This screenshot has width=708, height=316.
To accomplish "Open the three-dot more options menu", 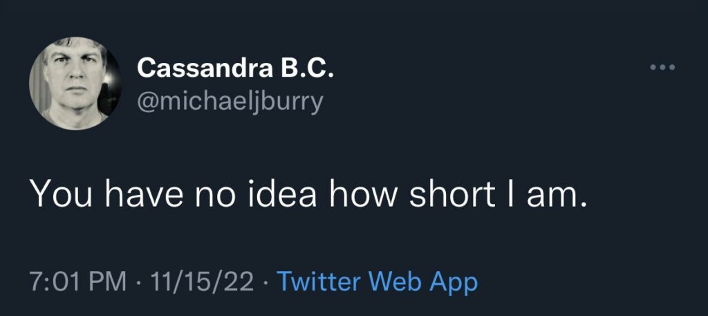I will 662,68.
